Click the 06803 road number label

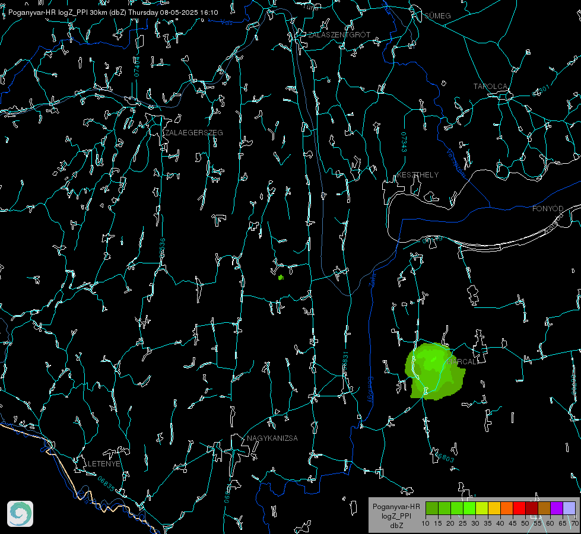point(444,457)
